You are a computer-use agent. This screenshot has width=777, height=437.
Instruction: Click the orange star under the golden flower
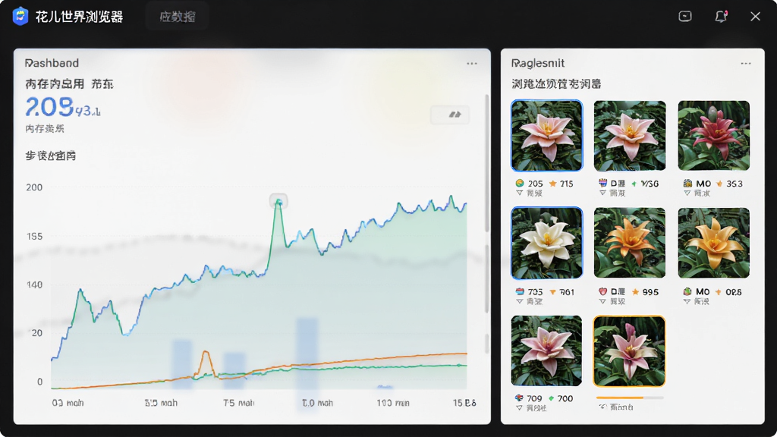click(718, 292)
